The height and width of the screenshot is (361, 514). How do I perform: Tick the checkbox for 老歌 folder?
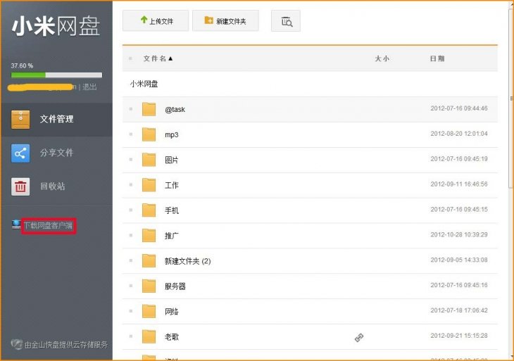pyautogui.click(x=131, y=336)
